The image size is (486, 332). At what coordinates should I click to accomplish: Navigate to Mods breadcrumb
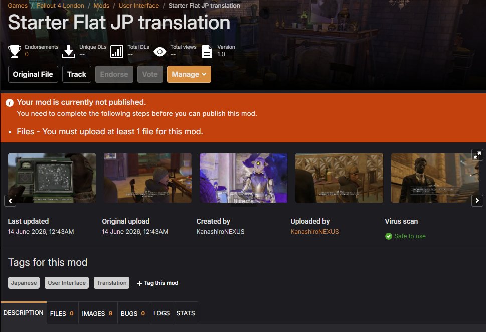click(101, 6)
